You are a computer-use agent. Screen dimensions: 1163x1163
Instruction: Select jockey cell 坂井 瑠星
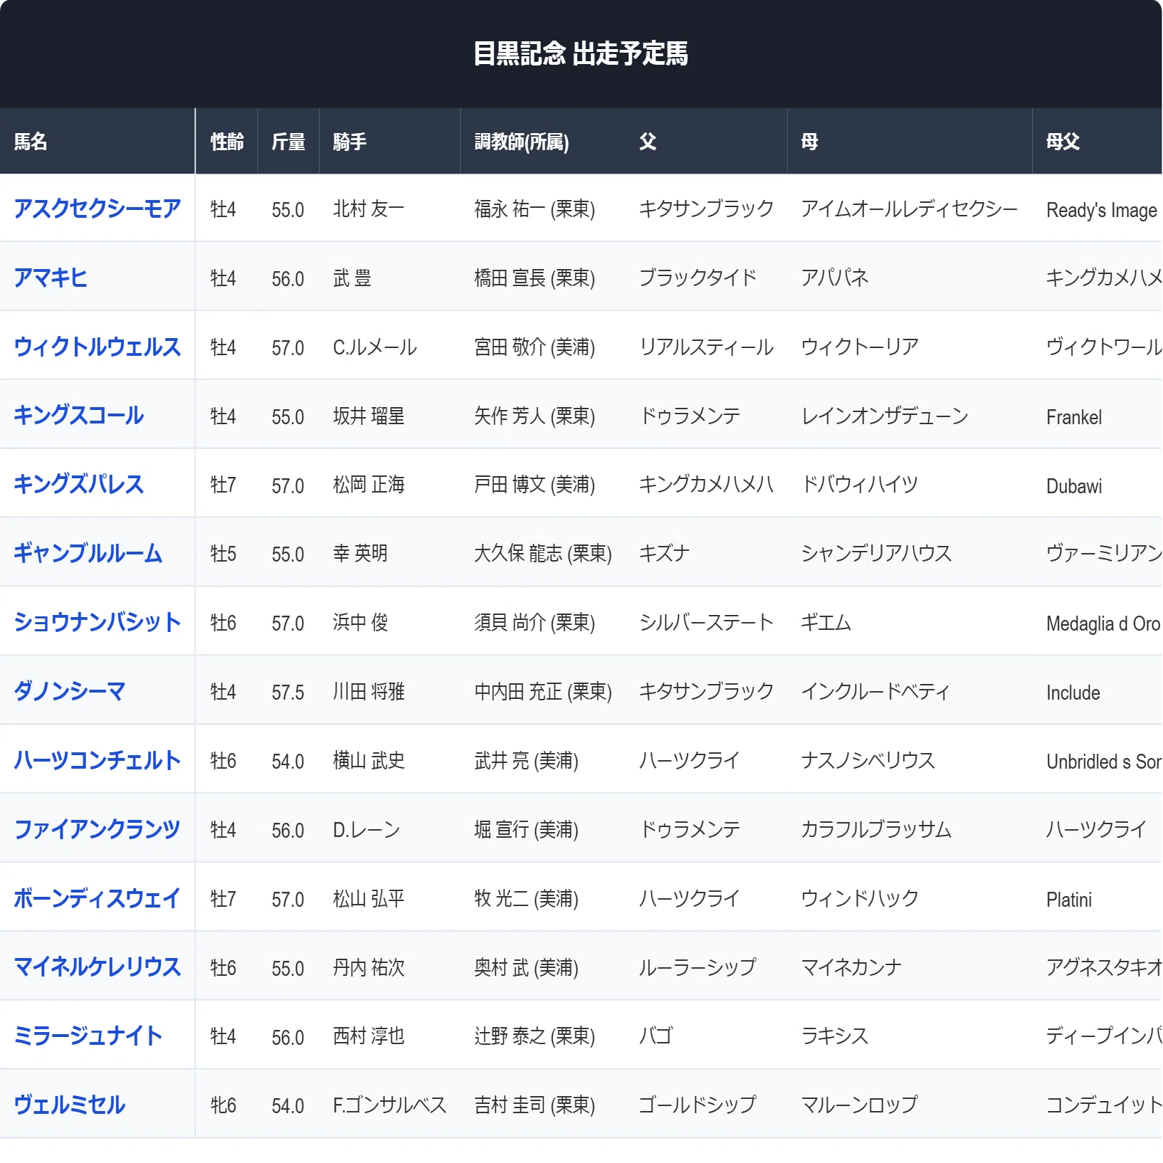click(389, 415)
